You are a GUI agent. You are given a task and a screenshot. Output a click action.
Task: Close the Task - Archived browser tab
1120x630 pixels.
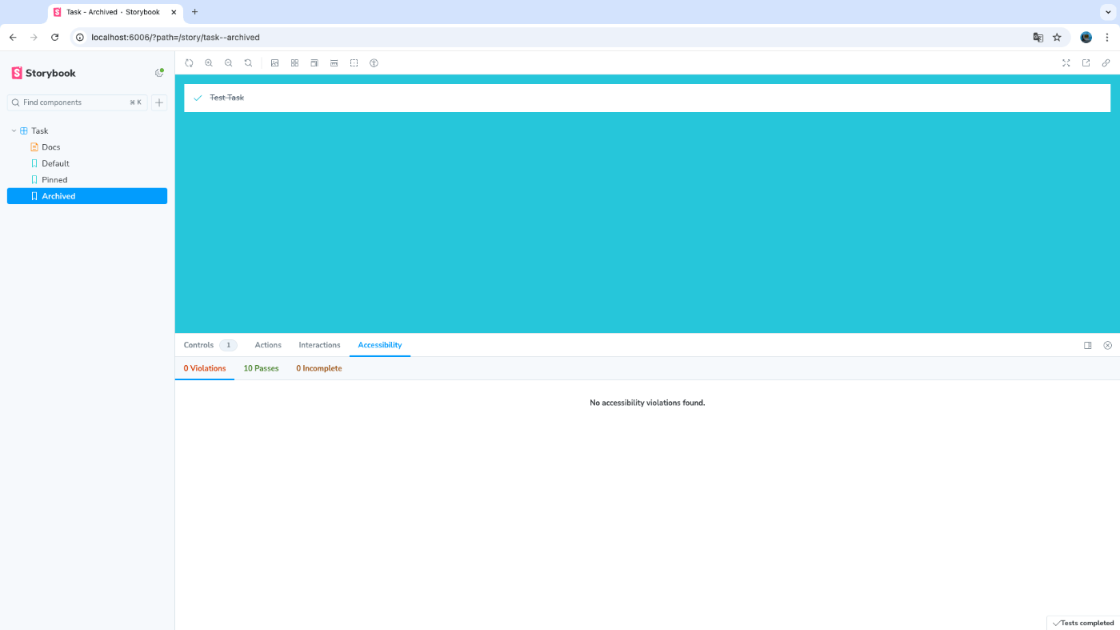click(x=174, y=12)
